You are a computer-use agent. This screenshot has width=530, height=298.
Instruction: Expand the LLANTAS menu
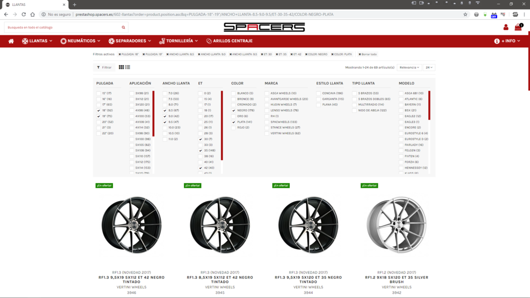point(37,41)
